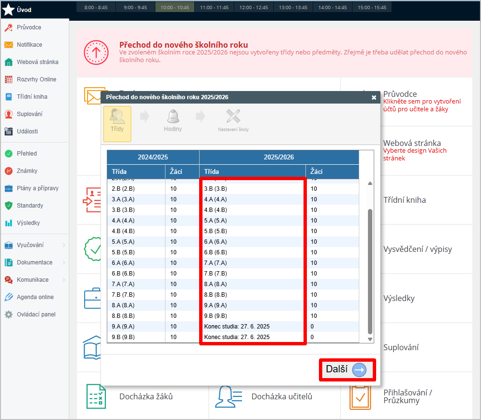Click the Známky icon in sidebar

point(8,171)
